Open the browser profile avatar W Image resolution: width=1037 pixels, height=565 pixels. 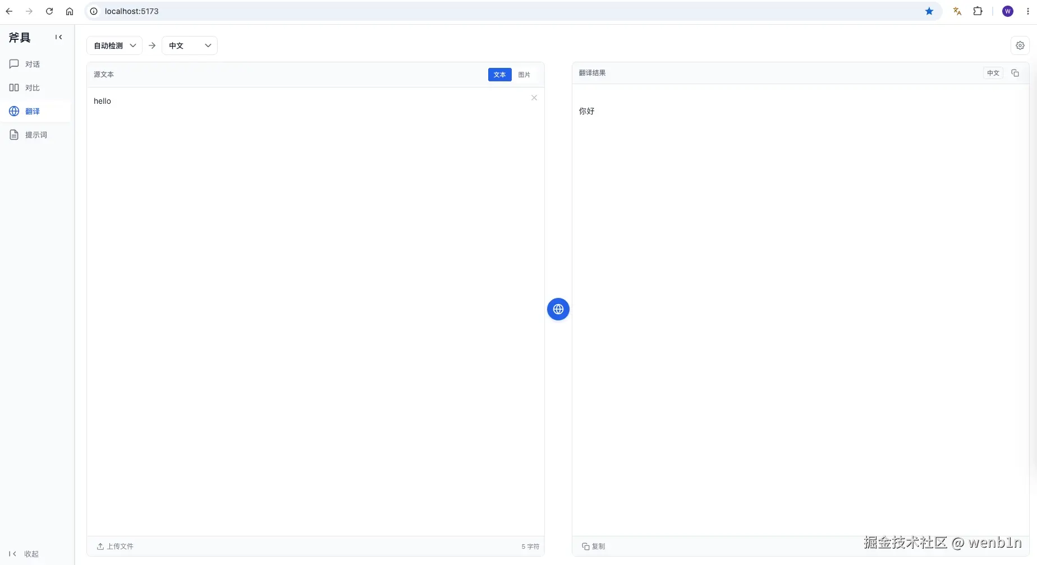1008,11
